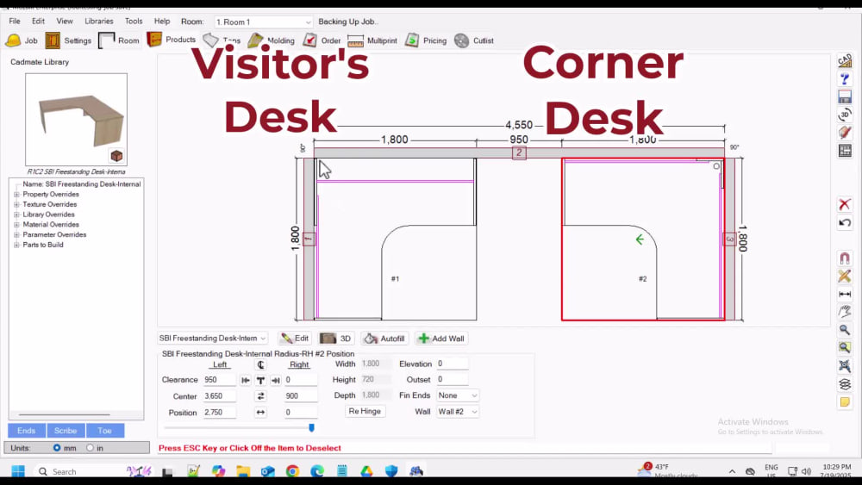This screenshot has width=862, height=485.
Task: Click the centerline icon between Left and Right
Action: pos(260,364)
